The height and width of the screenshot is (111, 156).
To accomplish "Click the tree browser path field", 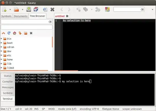I will pyautogui.click(x=27, y=27).
